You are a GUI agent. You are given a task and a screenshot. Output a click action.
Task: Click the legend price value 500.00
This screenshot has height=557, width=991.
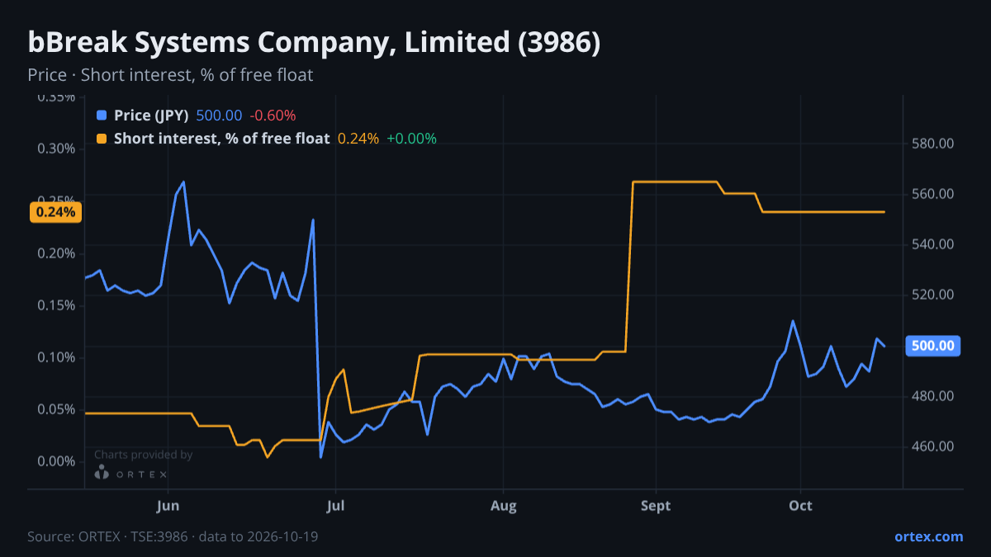click(x=219, y=115)
